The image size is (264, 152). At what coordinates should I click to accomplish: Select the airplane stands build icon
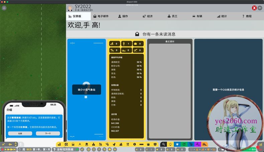[80, 144]
